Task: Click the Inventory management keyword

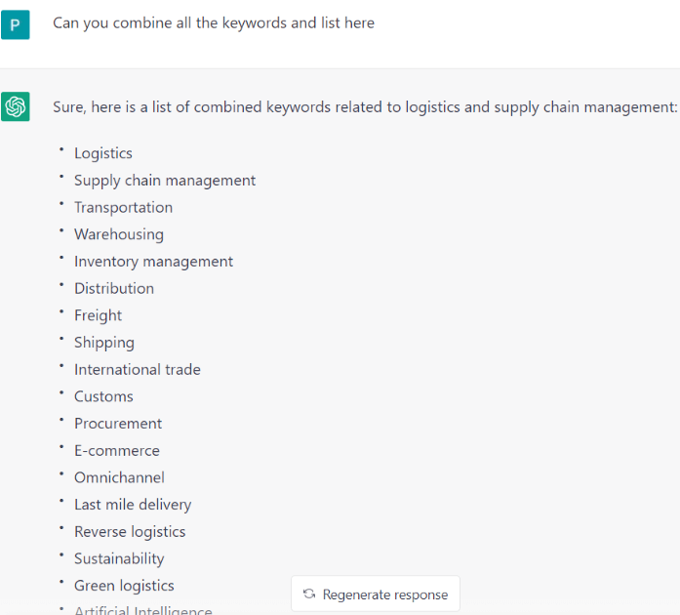Action: (x=153, y=262)
